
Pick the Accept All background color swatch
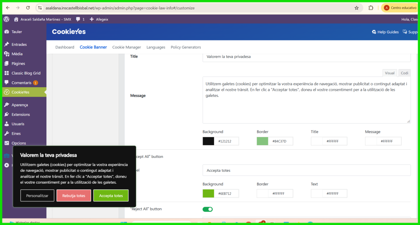click(x=208, y=193)
